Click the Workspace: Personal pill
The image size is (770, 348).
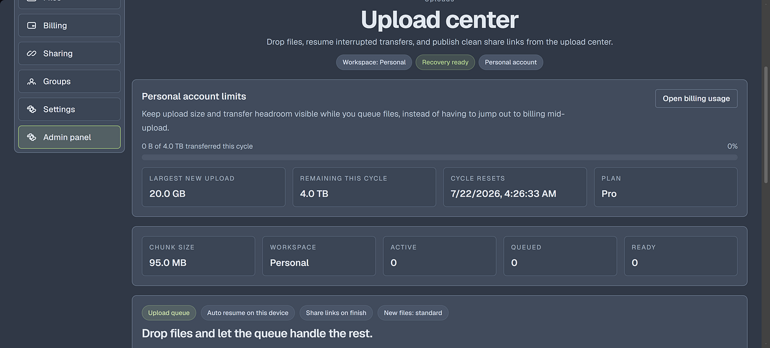pos(374,62)
